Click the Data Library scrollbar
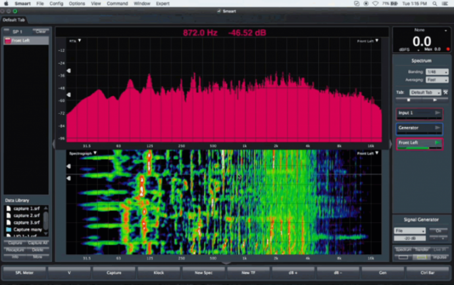Image resolution: width=454 pixels, height=285 pixels. tap(46, 221)
